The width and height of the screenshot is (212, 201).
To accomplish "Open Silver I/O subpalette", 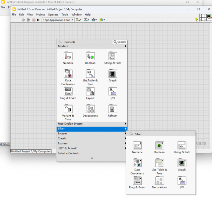I will (x=182, y=183).
